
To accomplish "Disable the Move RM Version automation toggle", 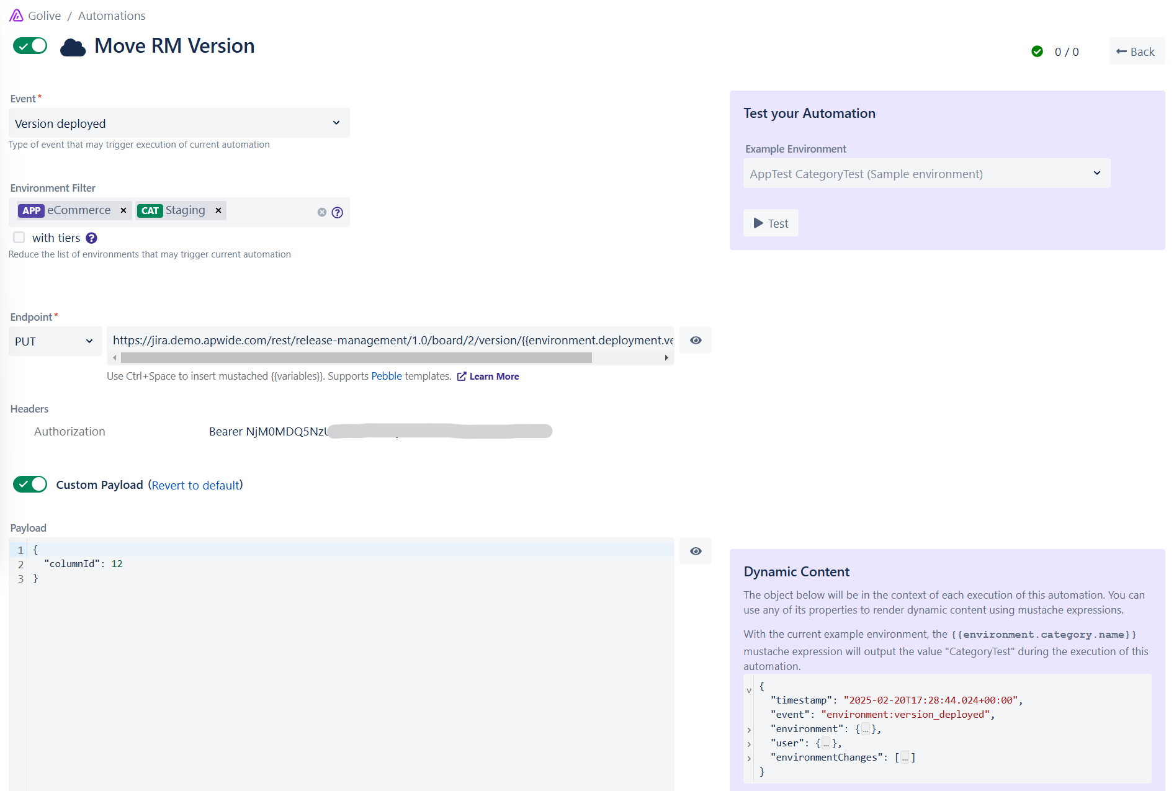I will [x=30, y=46].
